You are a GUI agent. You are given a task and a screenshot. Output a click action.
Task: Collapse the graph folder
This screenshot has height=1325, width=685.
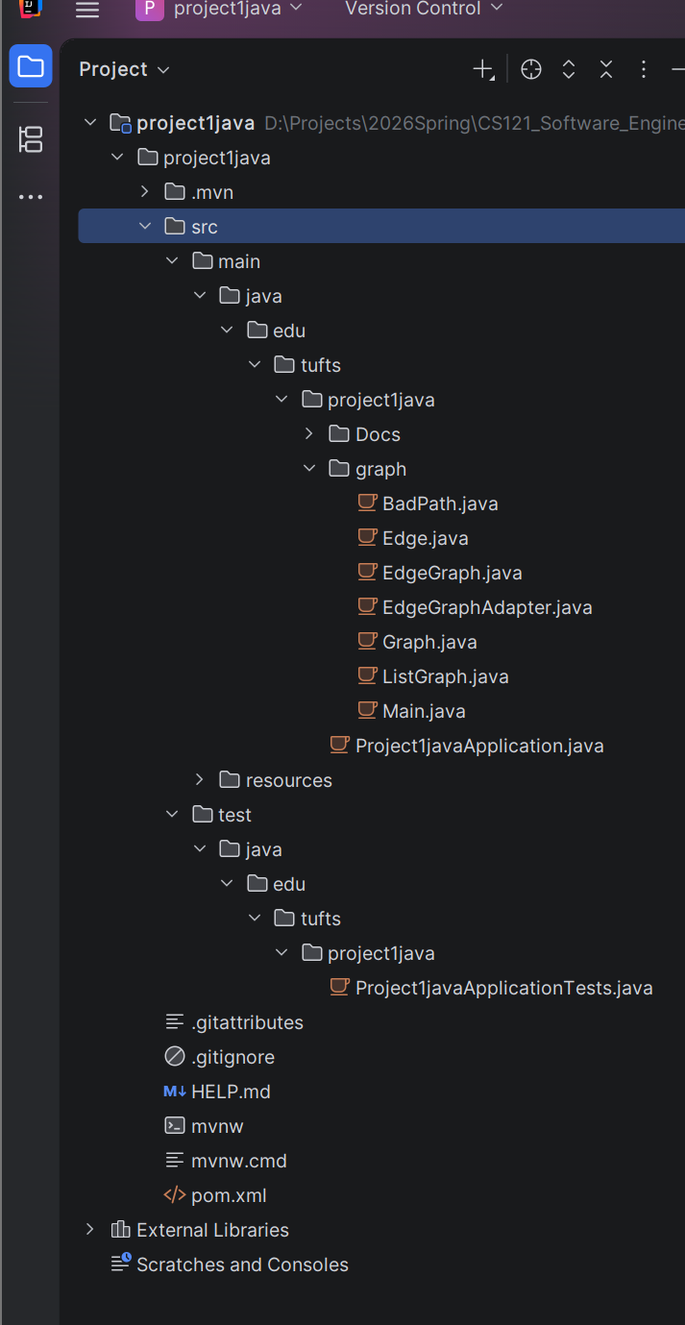(x=309, y=469)
